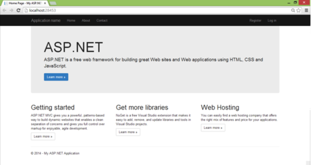Minimize the browser window

[x=289, y=3]
